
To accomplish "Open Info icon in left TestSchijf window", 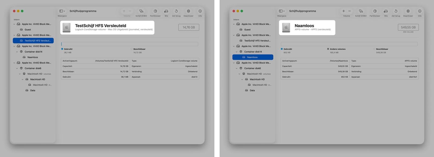I will 200,11.
